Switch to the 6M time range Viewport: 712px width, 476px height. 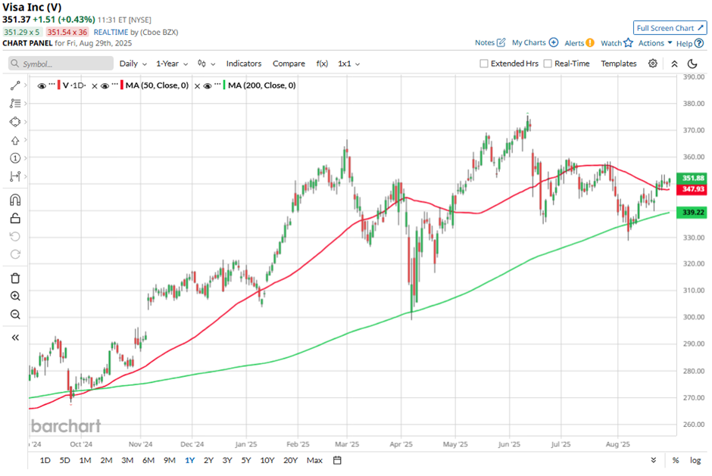click(148, 460)
